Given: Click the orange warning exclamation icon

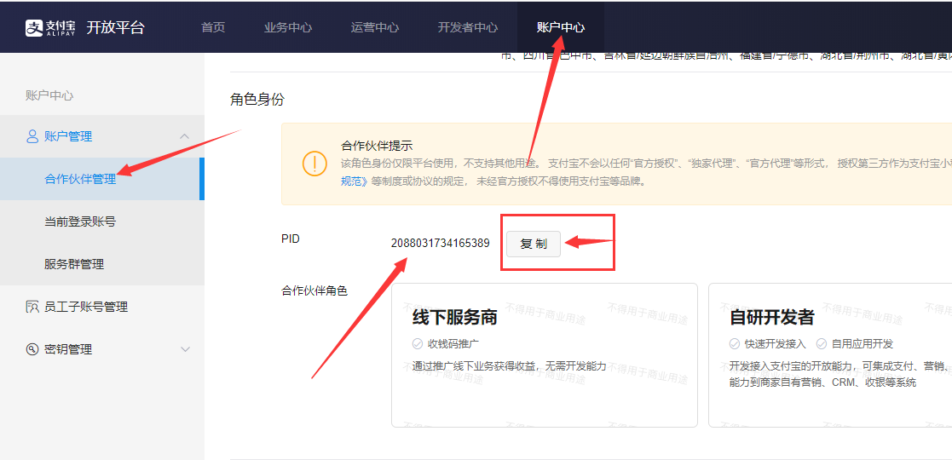Looking at the screenshot, I should pos(314,164).
